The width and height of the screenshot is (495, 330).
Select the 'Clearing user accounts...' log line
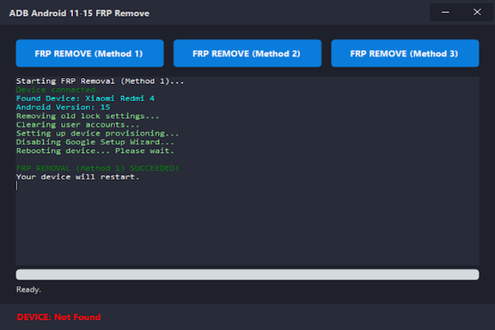(78, 125)
